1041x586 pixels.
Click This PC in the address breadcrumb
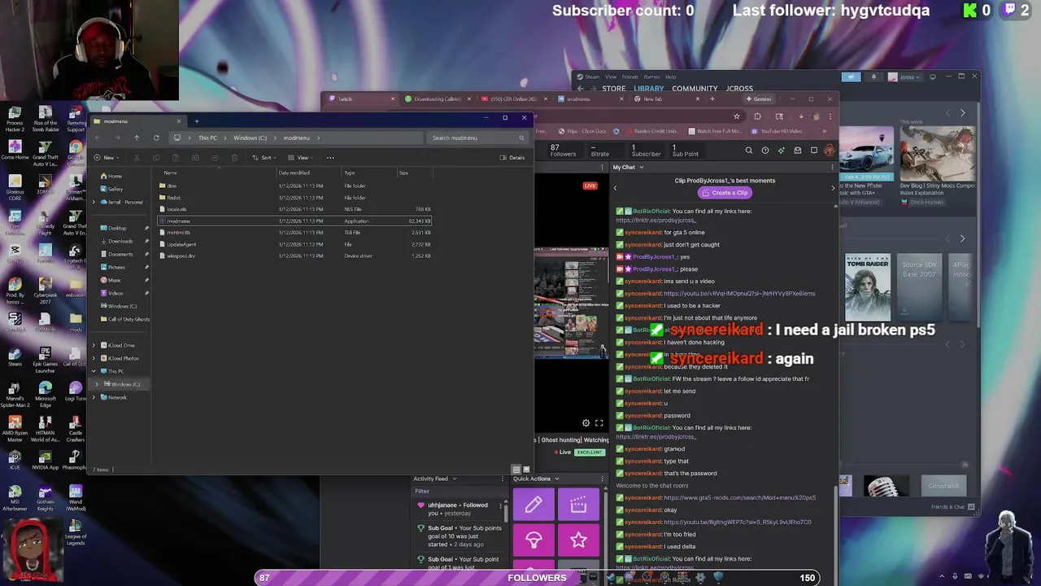pyautogui.click(x=207, y=138)
